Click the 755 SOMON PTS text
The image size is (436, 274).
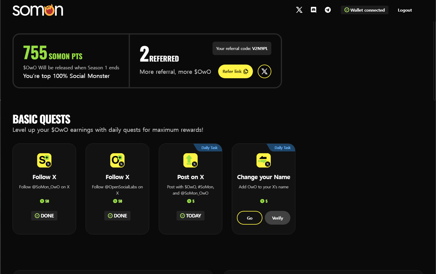point(53,53)
